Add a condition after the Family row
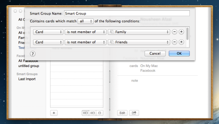The width and height of the screenshot is (219, 124). tap(181, 32)
